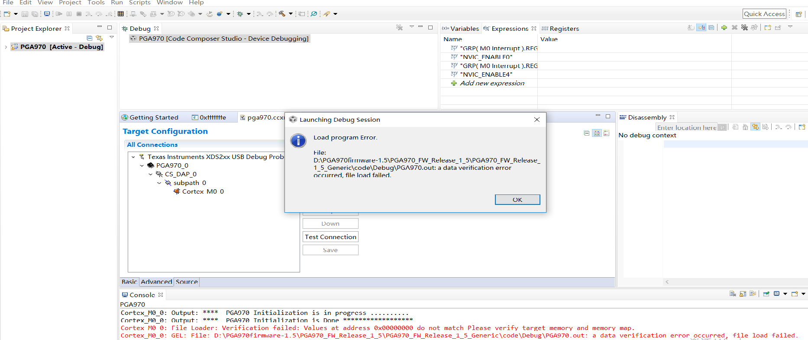This screenshot has width=808, height=340.
Task: Click the hammer Build icon
Action: point(282,14)
